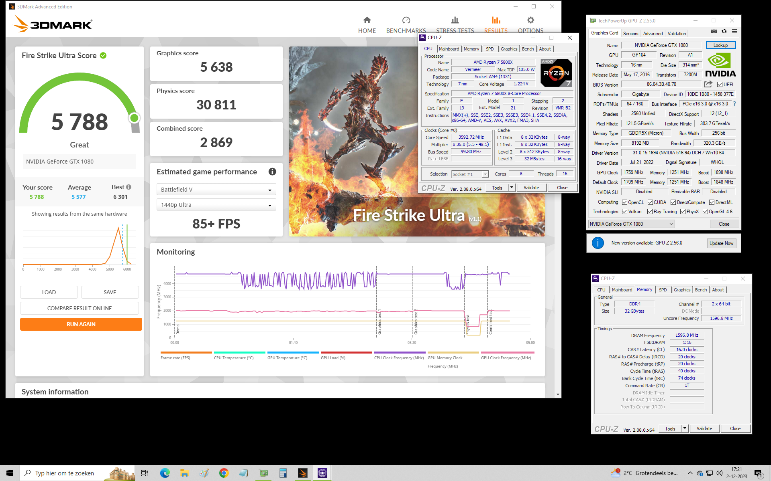Viewport: 771px width, 481px height.
Task: Open Advanced tab in GPU-Z
Action: coord(653,34)
